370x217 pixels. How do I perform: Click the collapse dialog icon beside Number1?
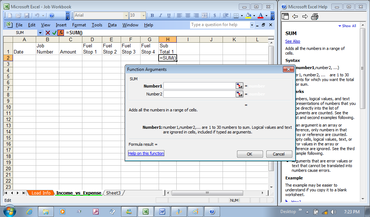point(239,86)
